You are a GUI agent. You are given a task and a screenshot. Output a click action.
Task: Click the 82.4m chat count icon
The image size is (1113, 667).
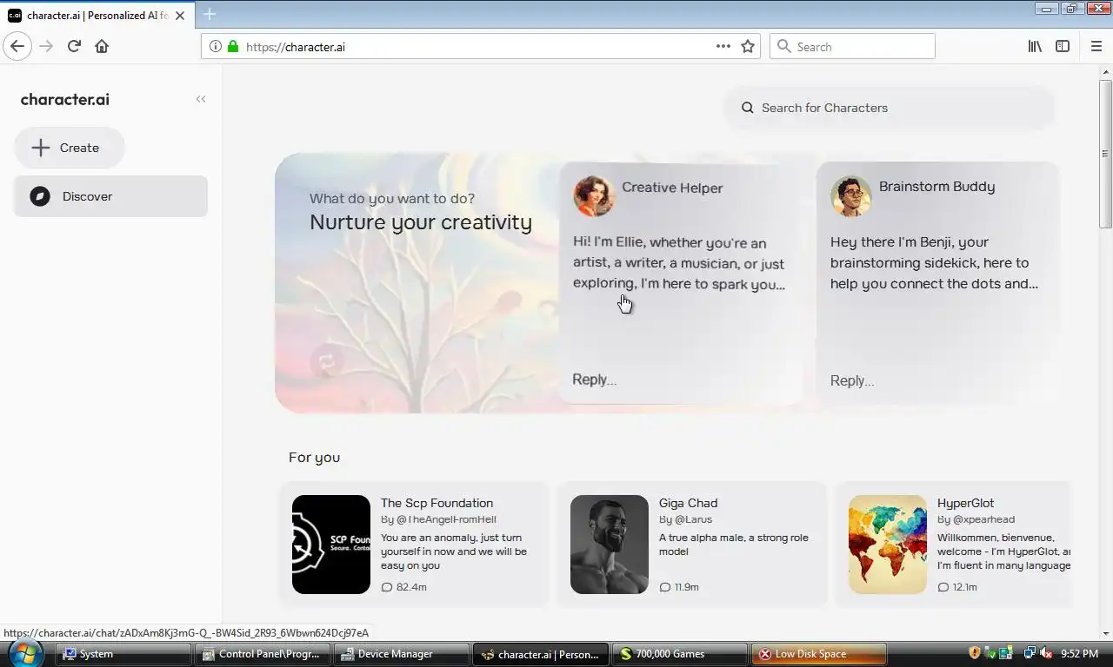[387, 587]
